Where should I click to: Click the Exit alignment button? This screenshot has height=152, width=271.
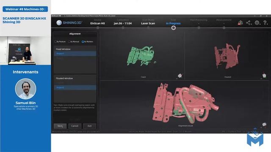tap(89, 126)
